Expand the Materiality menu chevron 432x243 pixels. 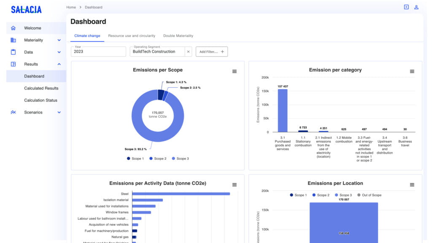(59, 40)
